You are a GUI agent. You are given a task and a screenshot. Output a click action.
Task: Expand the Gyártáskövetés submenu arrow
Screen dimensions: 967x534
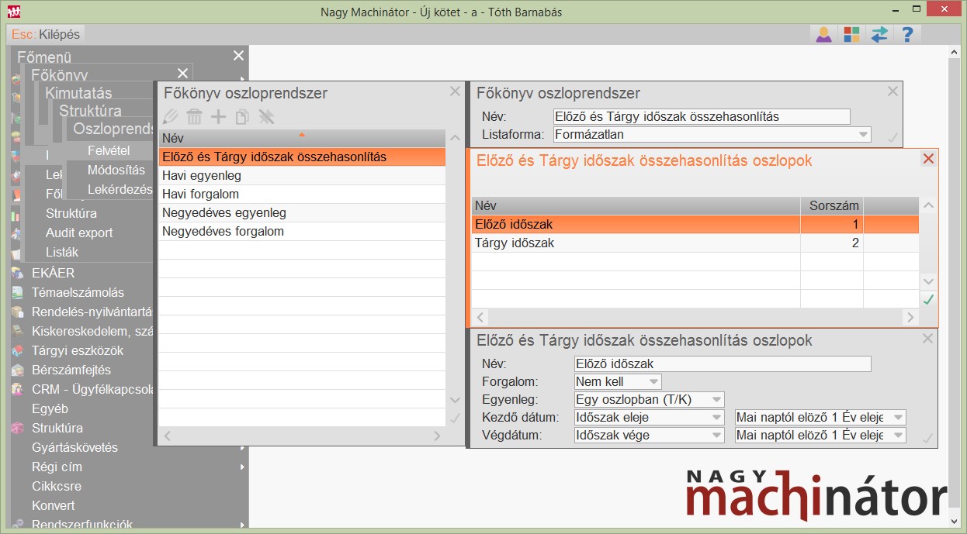tap(243, 447)
